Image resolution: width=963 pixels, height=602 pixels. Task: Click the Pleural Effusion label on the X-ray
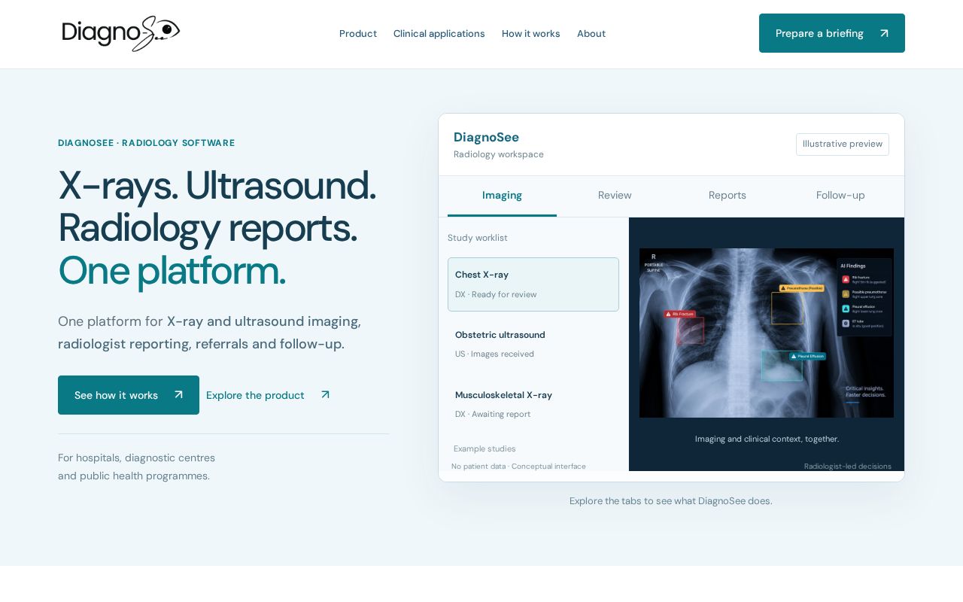click(x=807, y=356)
